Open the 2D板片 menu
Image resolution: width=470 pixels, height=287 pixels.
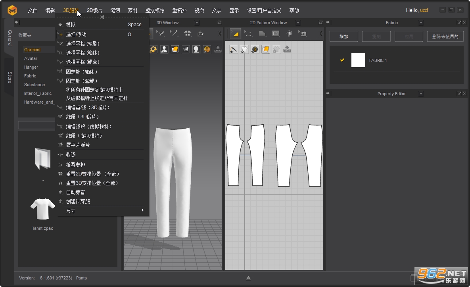94,10
